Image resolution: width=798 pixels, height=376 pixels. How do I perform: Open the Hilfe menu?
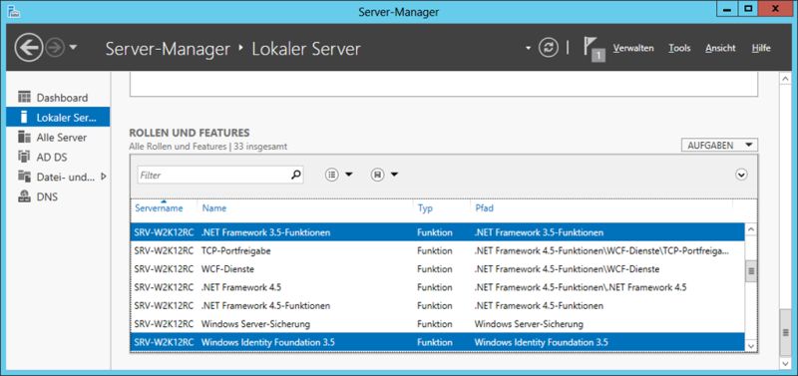(x=761, y=48)
